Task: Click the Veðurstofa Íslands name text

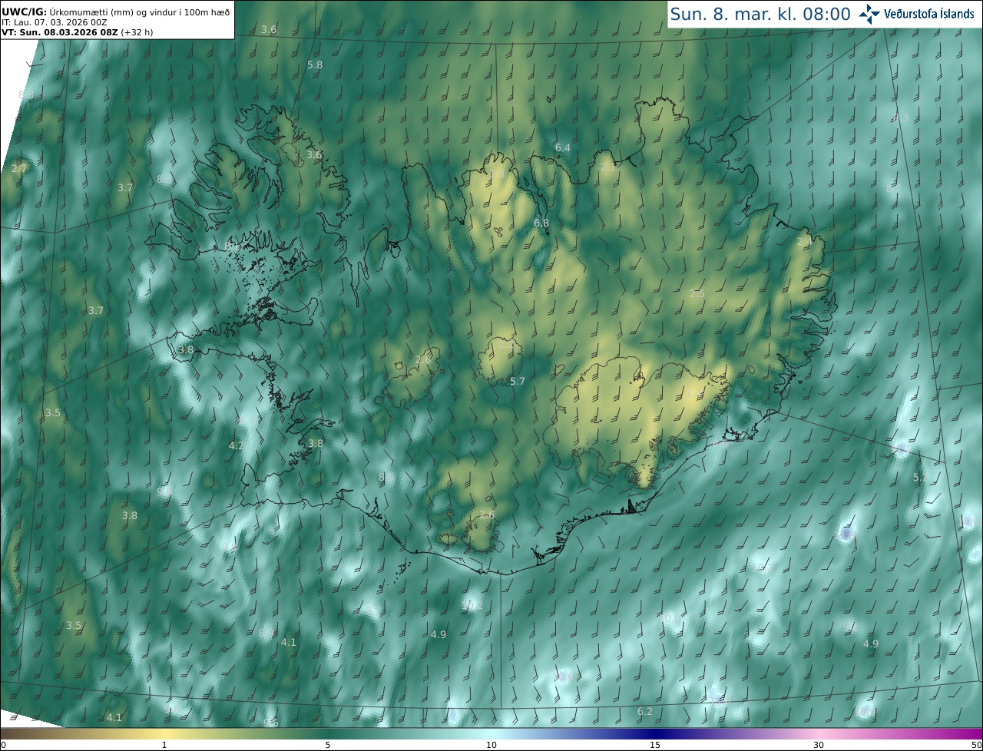Action: click(x=929, y=14)
